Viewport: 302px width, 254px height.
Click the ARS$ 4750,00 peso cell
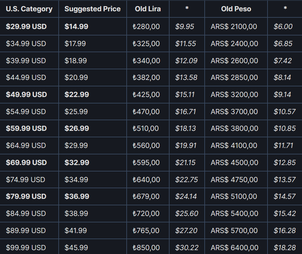click(x=234, y=180)
